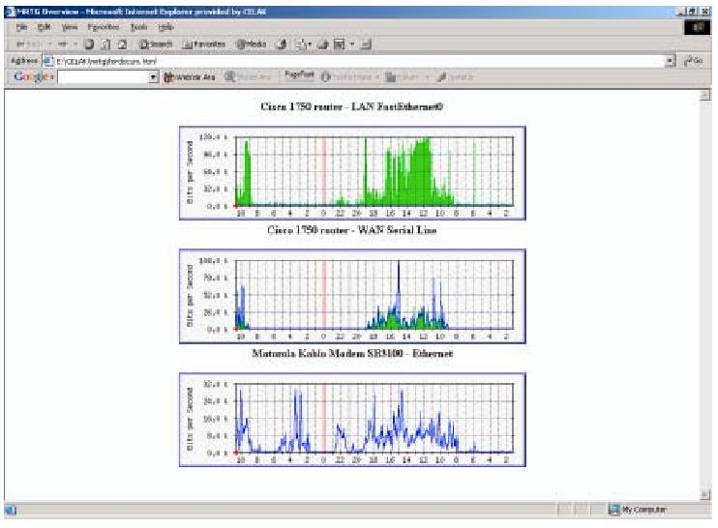This screenshot has width=718, height=528.
Task: Click the Google toolbar logo
Action: [x=31, y=76]
